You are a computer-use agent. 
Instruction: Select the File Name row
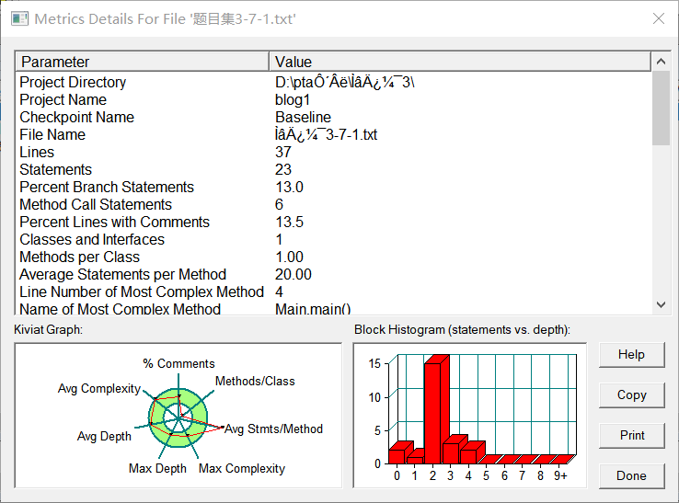click(x=333, y=134)
